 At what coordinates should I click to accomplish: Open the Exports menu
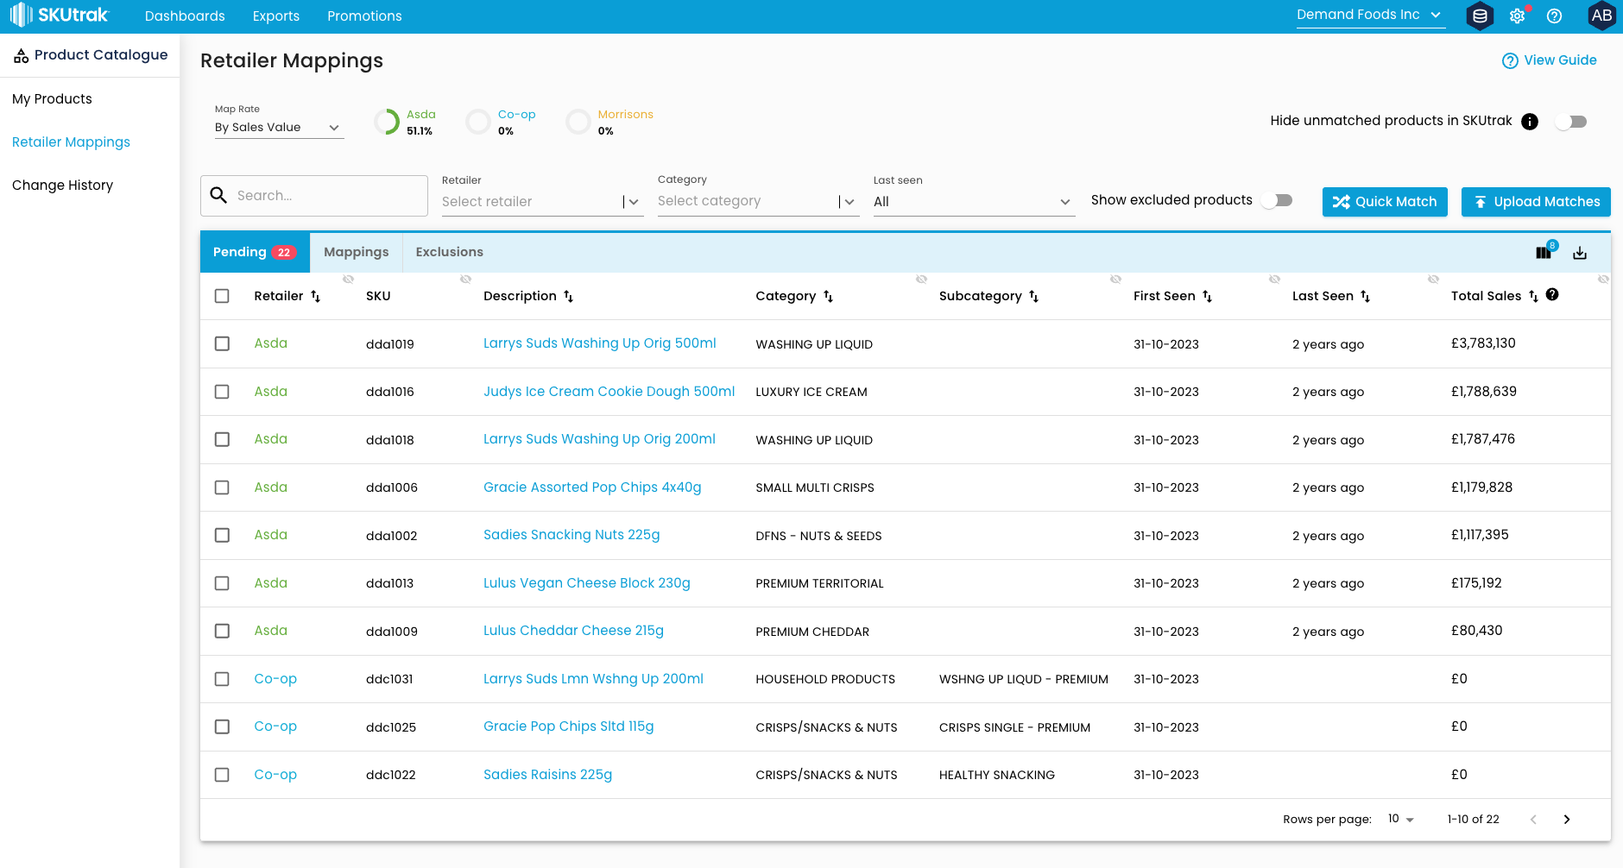[x=276, y=16]
